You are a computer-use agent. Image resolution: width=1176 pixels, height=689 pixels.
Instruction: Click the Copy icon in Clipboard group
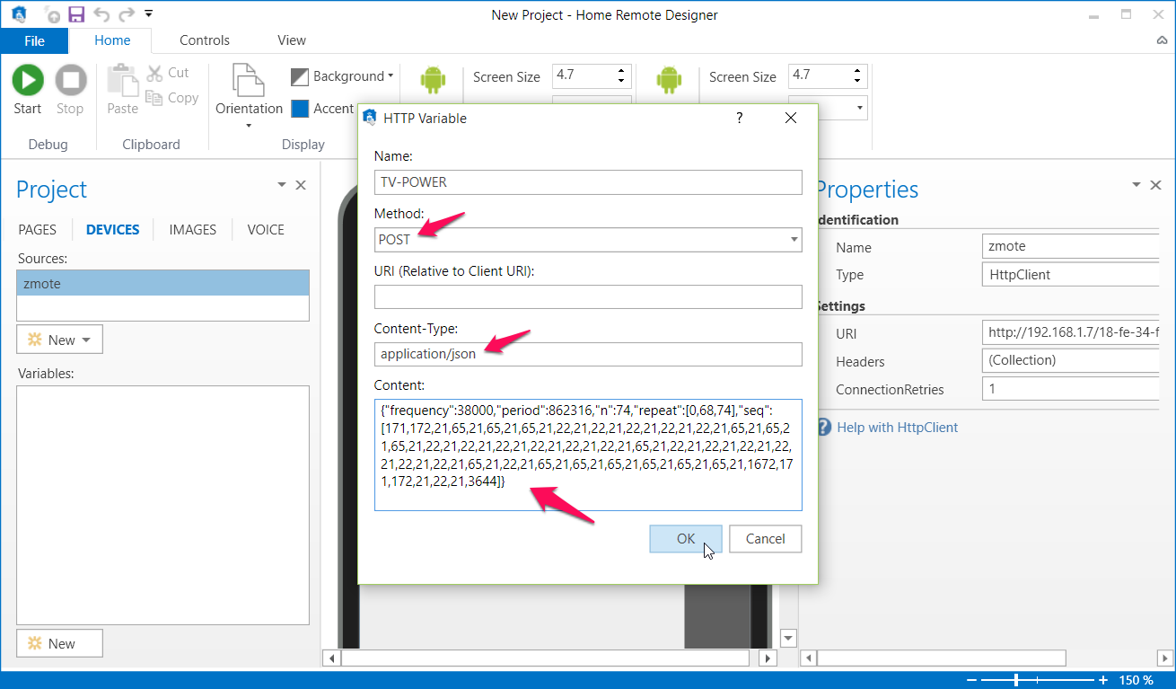click(154, 98)
